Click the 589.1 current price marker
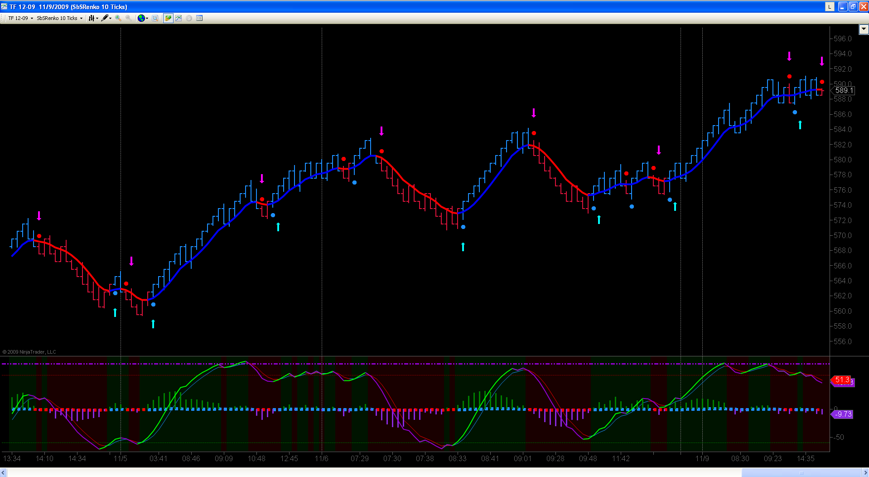869x477 pixels. pyautogui.click(x=844, y=90)
